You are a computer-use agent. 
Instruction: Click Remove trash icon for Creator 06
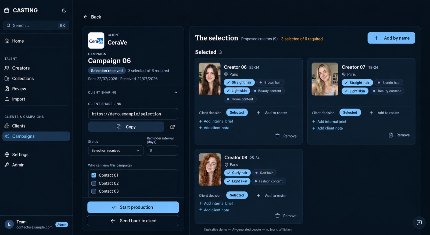pyautogui.click(x=278, y=136)
